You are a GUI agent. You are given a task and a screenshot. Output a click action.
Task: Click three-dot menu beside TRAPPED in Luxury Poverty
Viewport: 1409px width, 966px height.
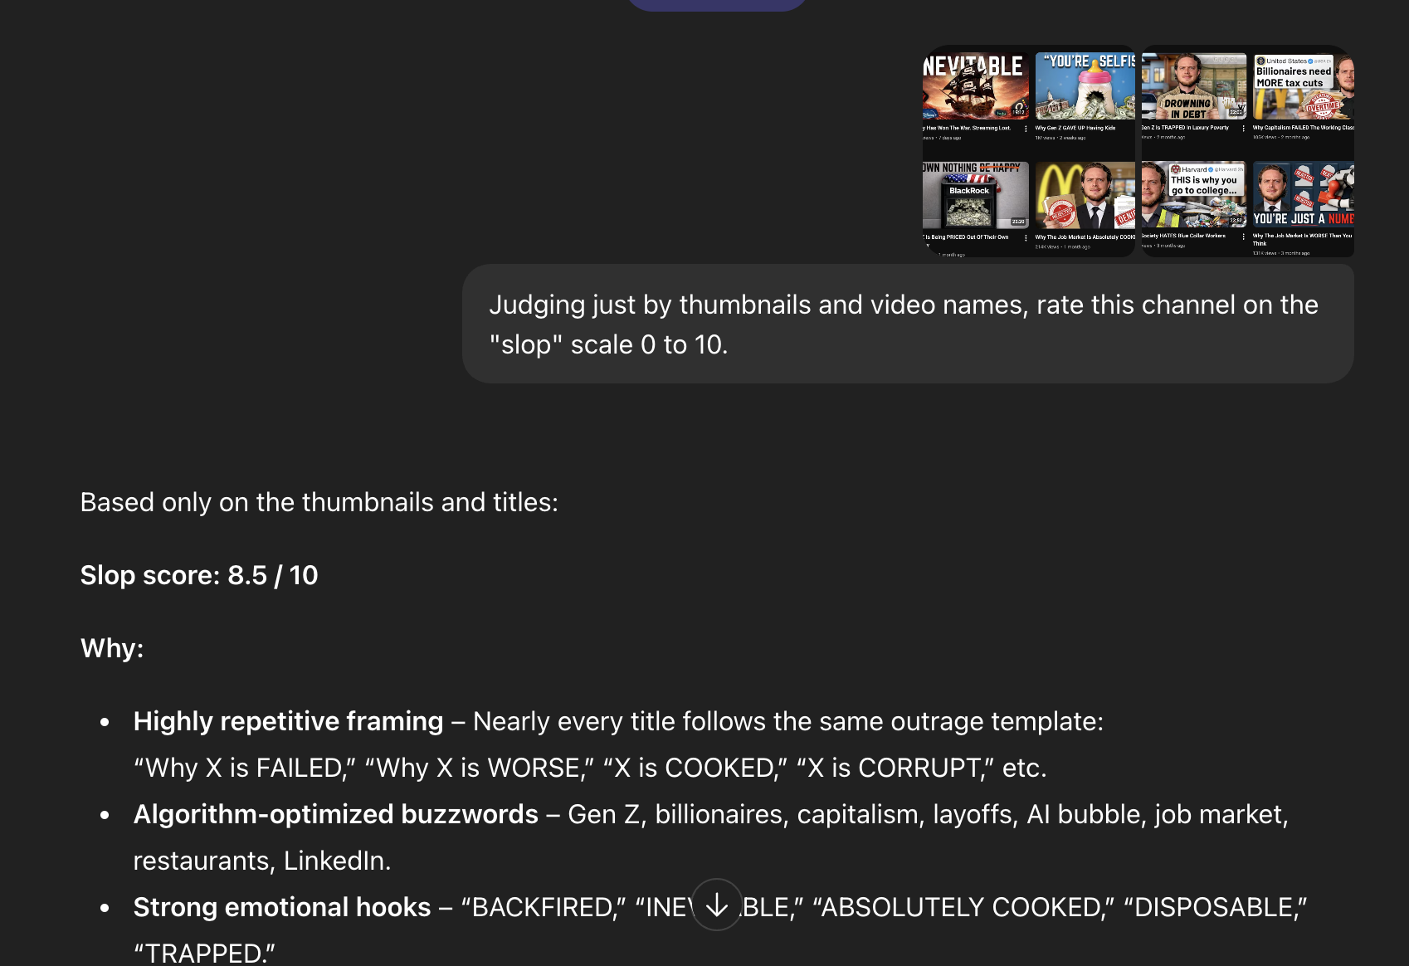coord(1243,129)
